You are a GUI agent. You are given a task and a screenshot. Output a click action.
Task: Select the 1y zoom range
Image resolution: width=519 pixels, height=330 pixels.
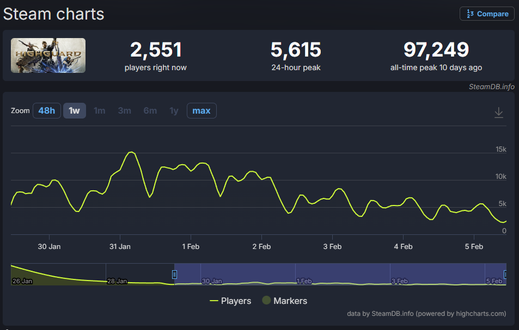174,111
